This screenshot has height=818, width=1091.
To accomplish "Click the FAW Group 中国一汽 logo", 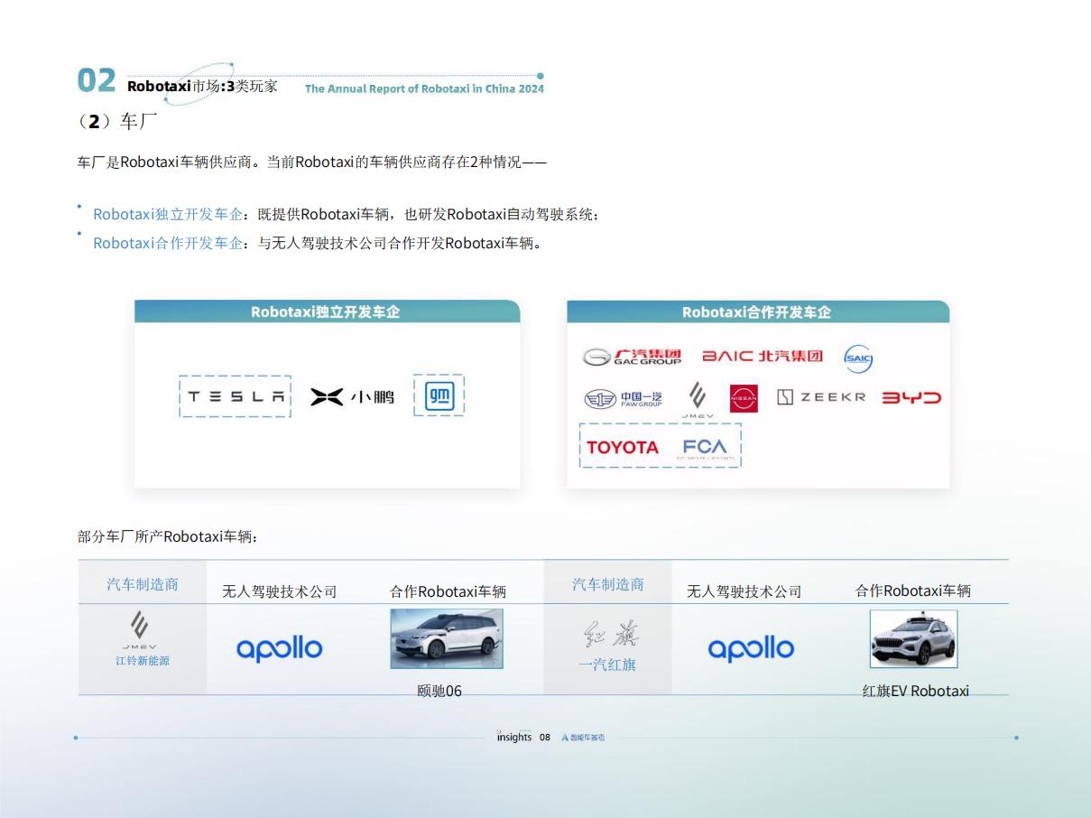I will point(623,398).
